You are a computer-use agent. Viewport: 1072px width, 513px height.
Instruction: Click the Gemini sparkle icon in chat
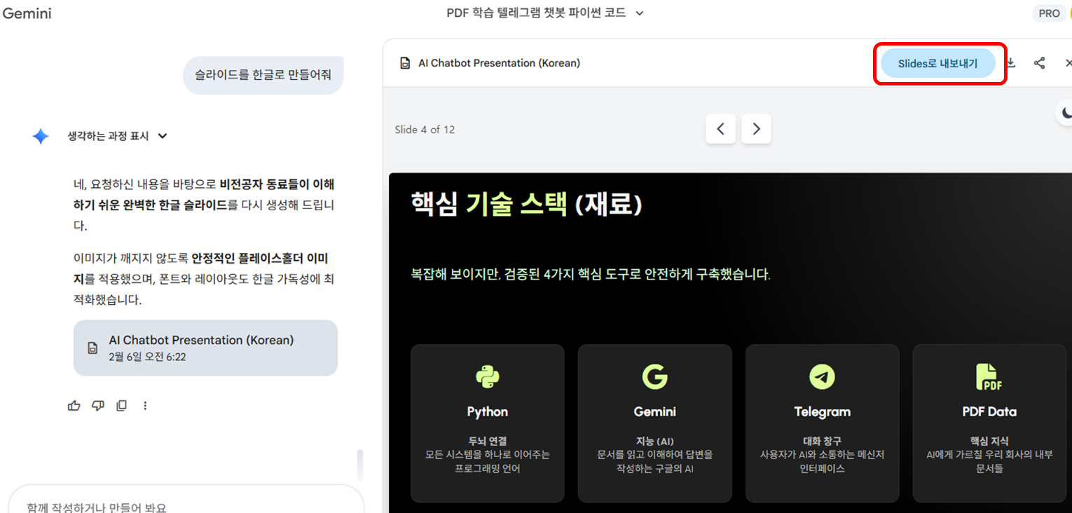(41, 136)
